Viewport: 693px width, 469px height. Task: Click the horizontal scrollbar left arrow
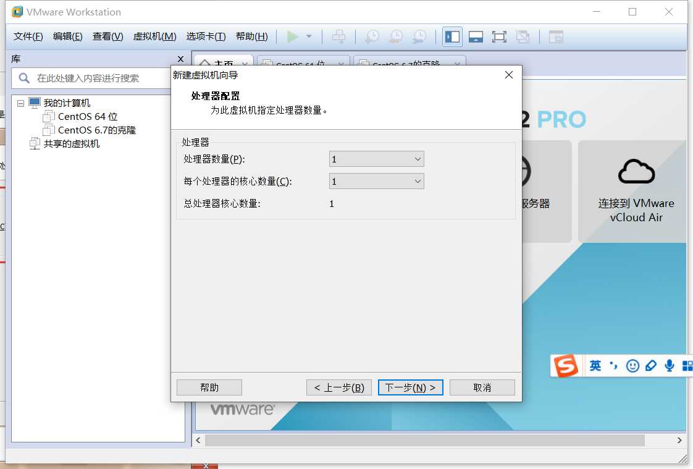(x=198, y=441)
